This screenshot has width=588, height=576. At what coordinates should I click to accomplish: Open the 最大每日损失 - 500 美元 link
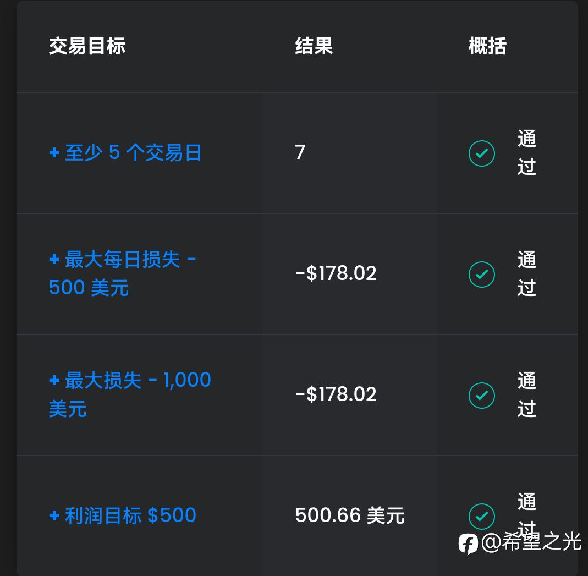[x=123, y=273]
